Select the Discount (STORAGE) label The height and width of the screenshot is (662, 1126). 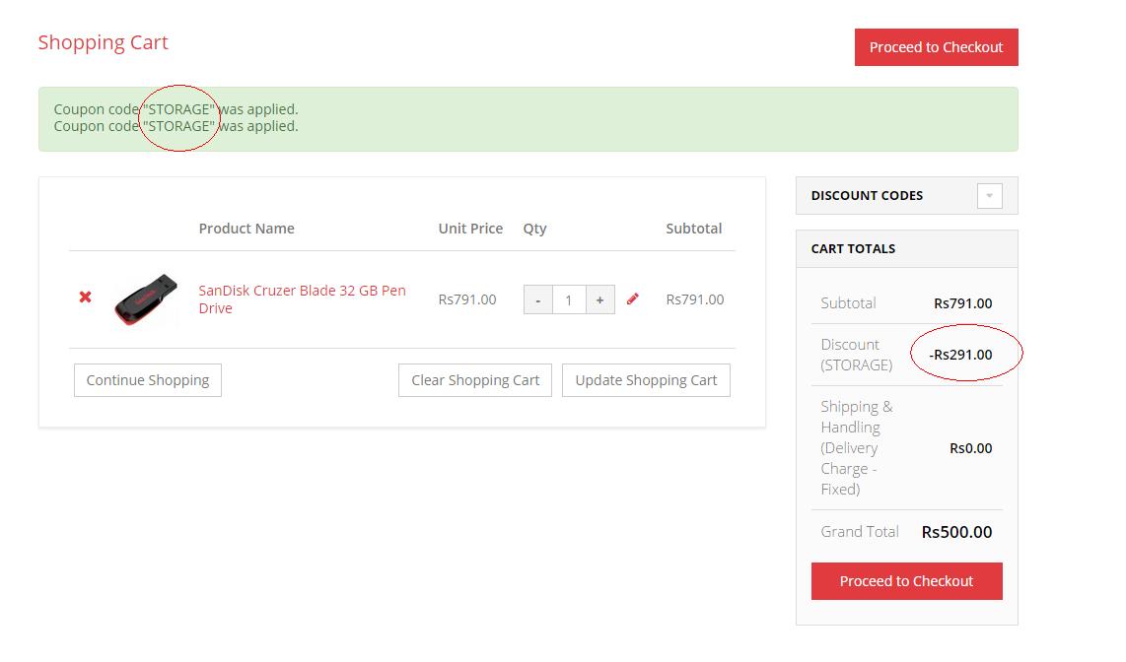[857, 355]
